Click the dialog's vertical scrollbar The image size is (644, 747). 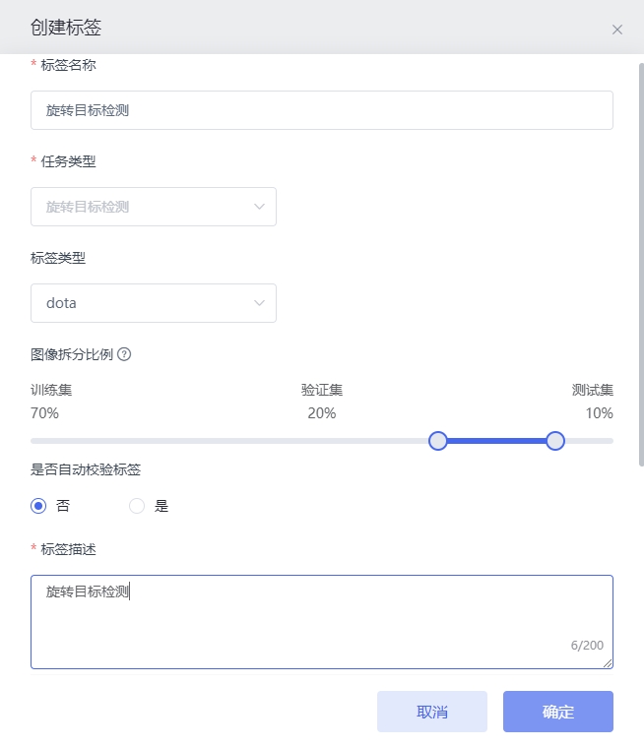[x=641, y=265]
